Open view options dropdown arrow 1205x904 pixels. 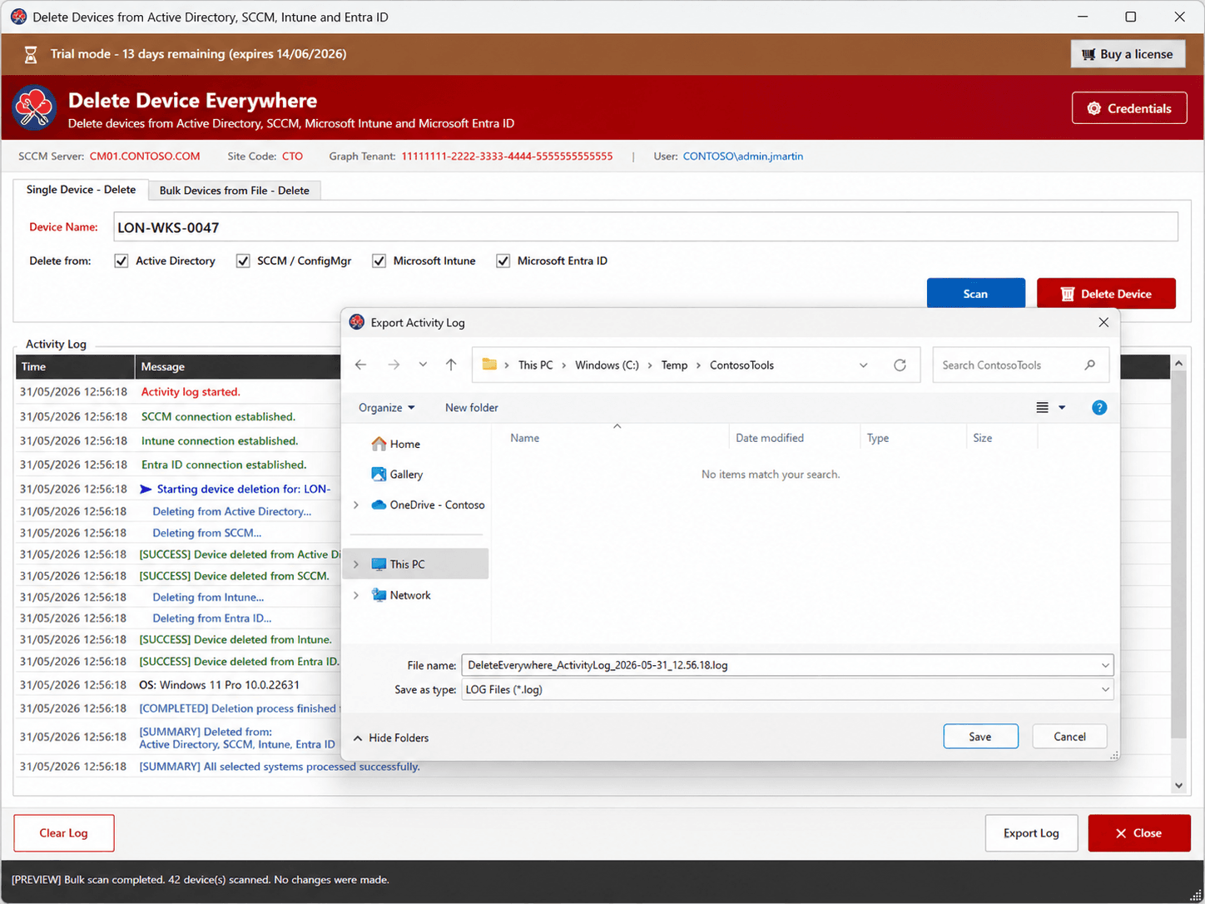pos(1062,407)
